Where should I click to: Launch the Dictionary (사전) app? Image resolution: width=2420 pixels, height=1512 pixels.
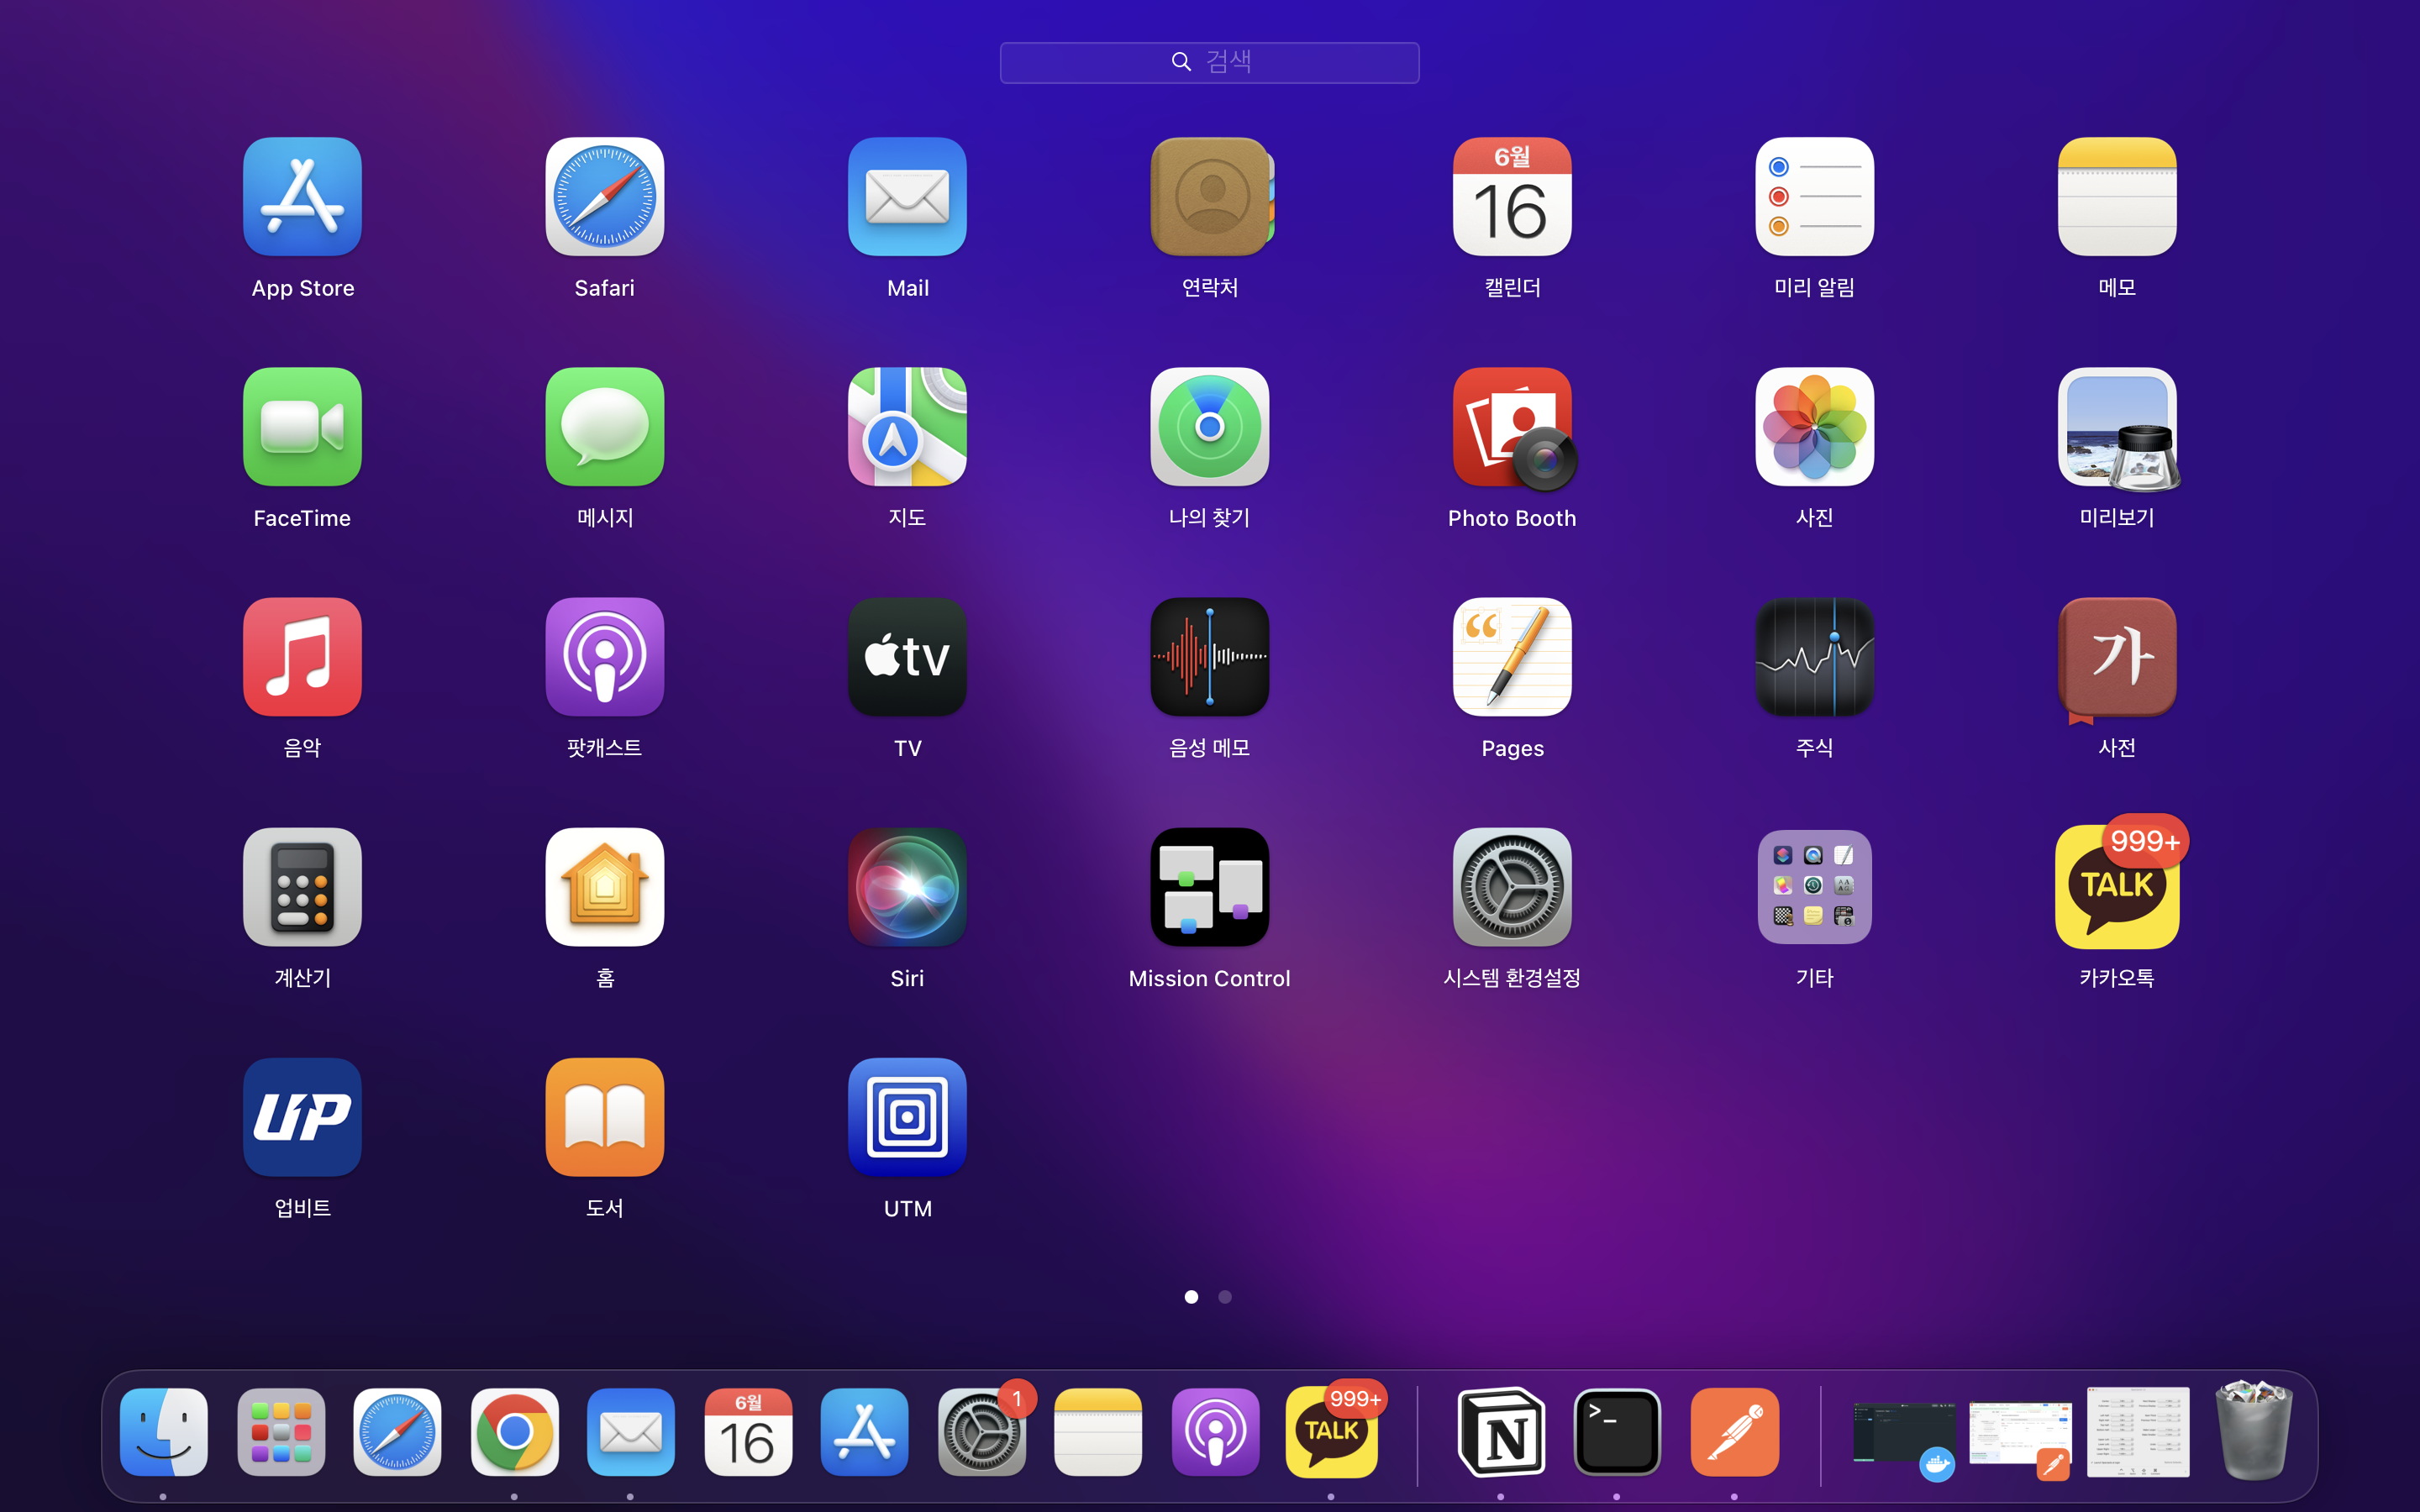click(2116, 657)
